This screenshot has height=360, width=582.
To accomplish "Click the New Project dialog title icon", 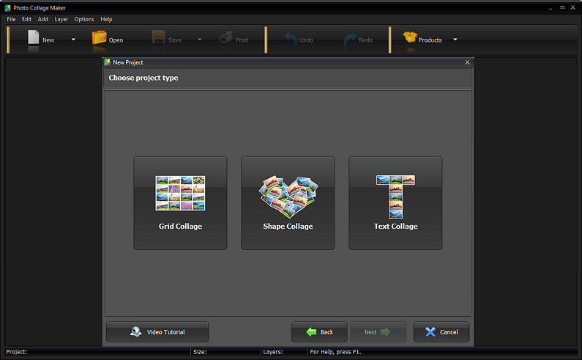I will tap(108, 62).
